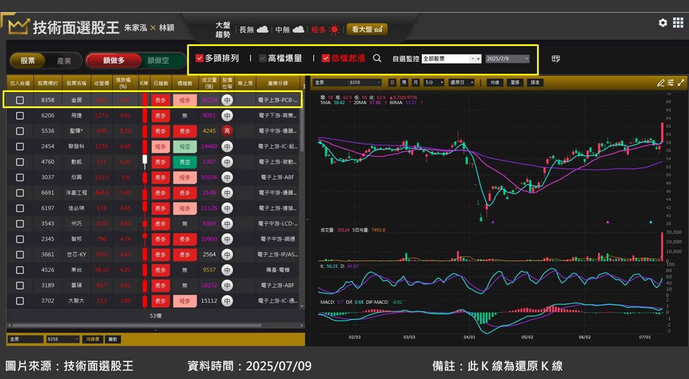Toggle the 低檔起漲 checkbox

(x=326, y=58)
